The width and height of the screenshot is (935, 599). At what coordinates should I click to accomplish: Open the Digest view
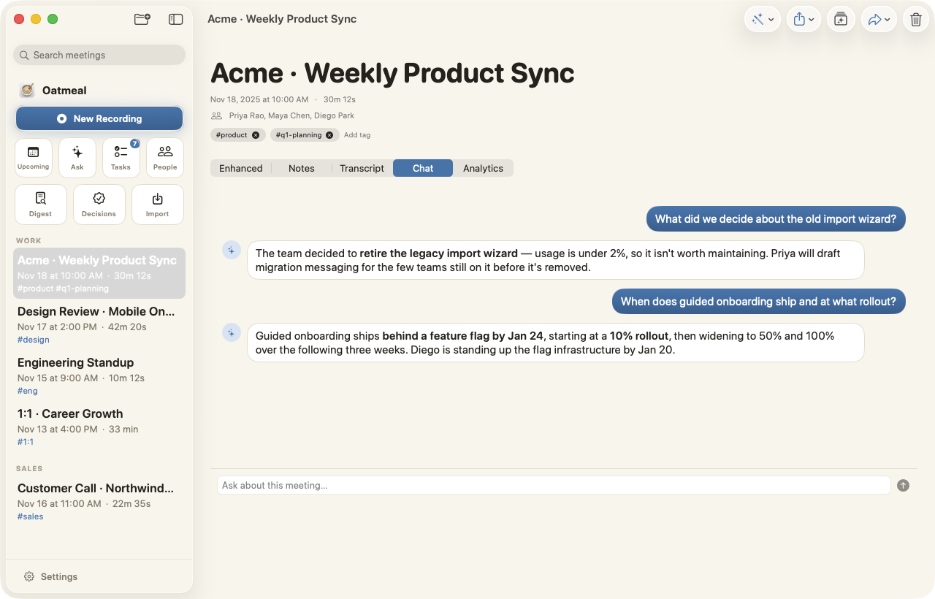(x=41, y=205)
